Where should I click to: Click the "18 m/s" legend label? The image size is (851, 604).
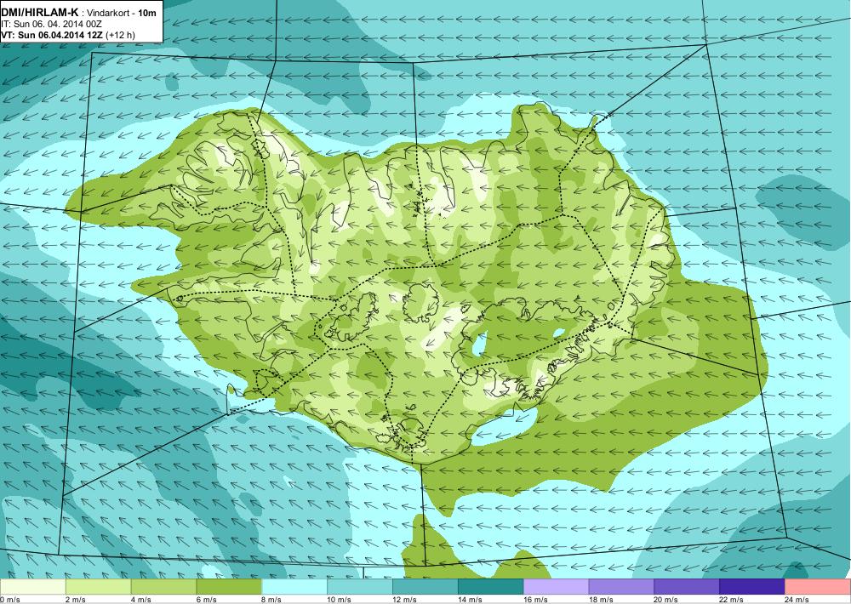[x=601, y=600]
